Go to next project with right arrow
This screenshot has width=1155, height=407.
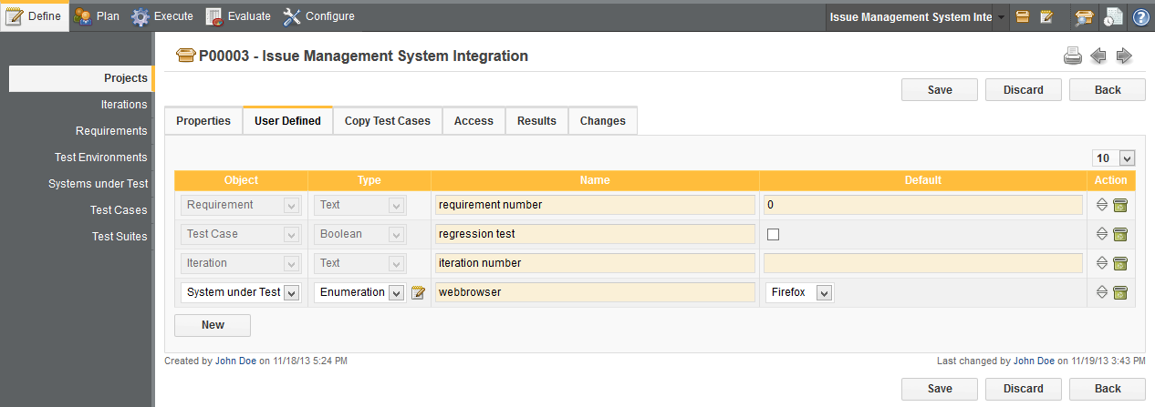click(1124, 56)
